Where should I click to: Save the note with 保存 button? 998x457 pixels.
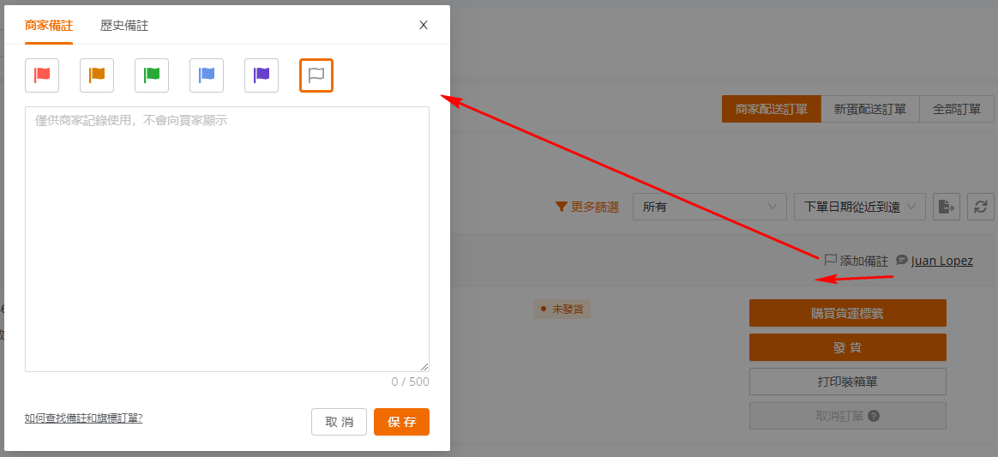pyautogui.click(x=401, y=422)
